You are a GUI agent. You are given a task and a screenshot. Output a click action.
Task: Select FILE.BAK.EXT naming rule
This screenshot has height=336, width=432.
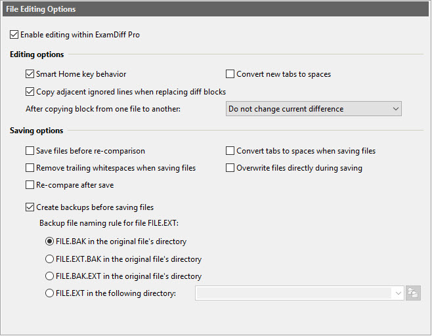(x=49, y=276)
